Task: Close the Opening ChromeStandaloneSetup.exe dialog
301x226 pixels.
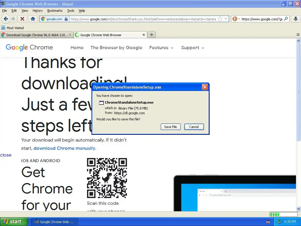Action: [205, 87]
